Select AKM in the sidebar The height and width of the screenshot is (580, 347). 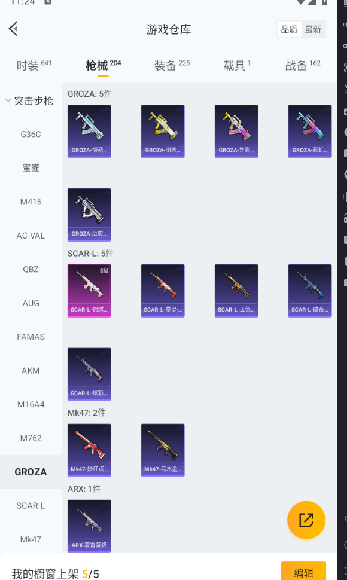31,371
